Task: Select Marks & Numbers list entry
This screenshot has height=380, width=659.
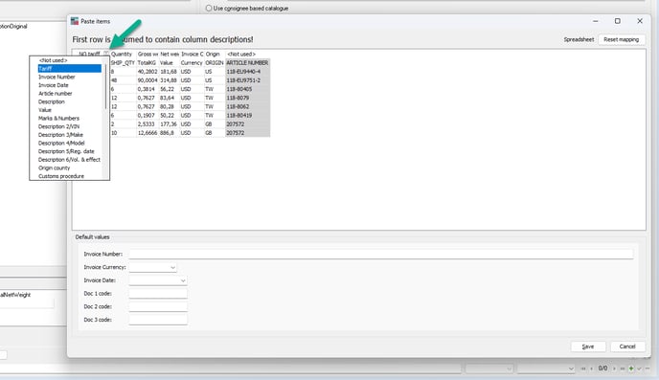Action: (x=69, y=118)
